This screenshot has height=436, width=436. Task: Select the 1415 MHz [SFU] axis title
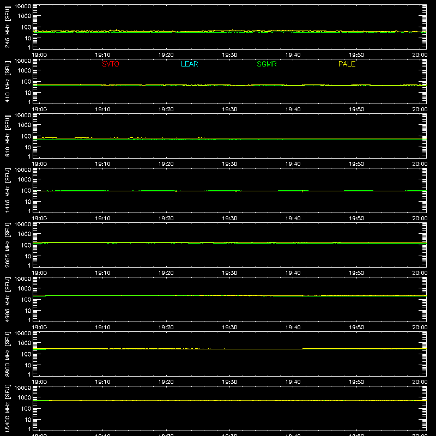[x=8, y=190]
